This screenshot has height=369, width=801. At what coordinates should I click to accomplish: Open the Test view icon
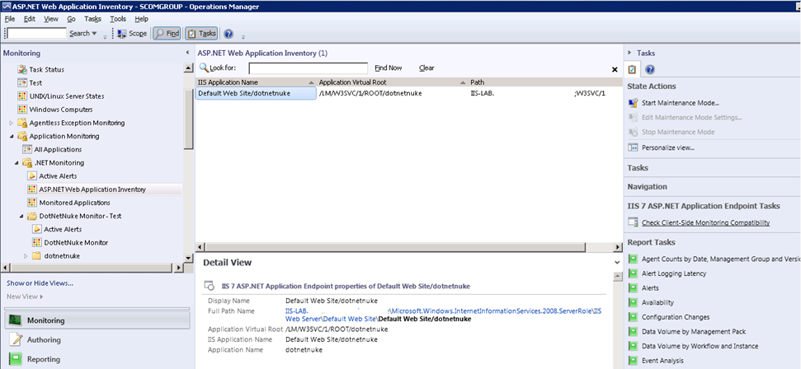click(x=22, y=82)
